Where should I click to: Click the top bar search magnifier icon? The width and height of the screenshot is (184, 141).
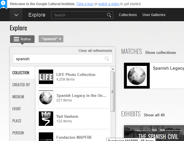[109, 15]
